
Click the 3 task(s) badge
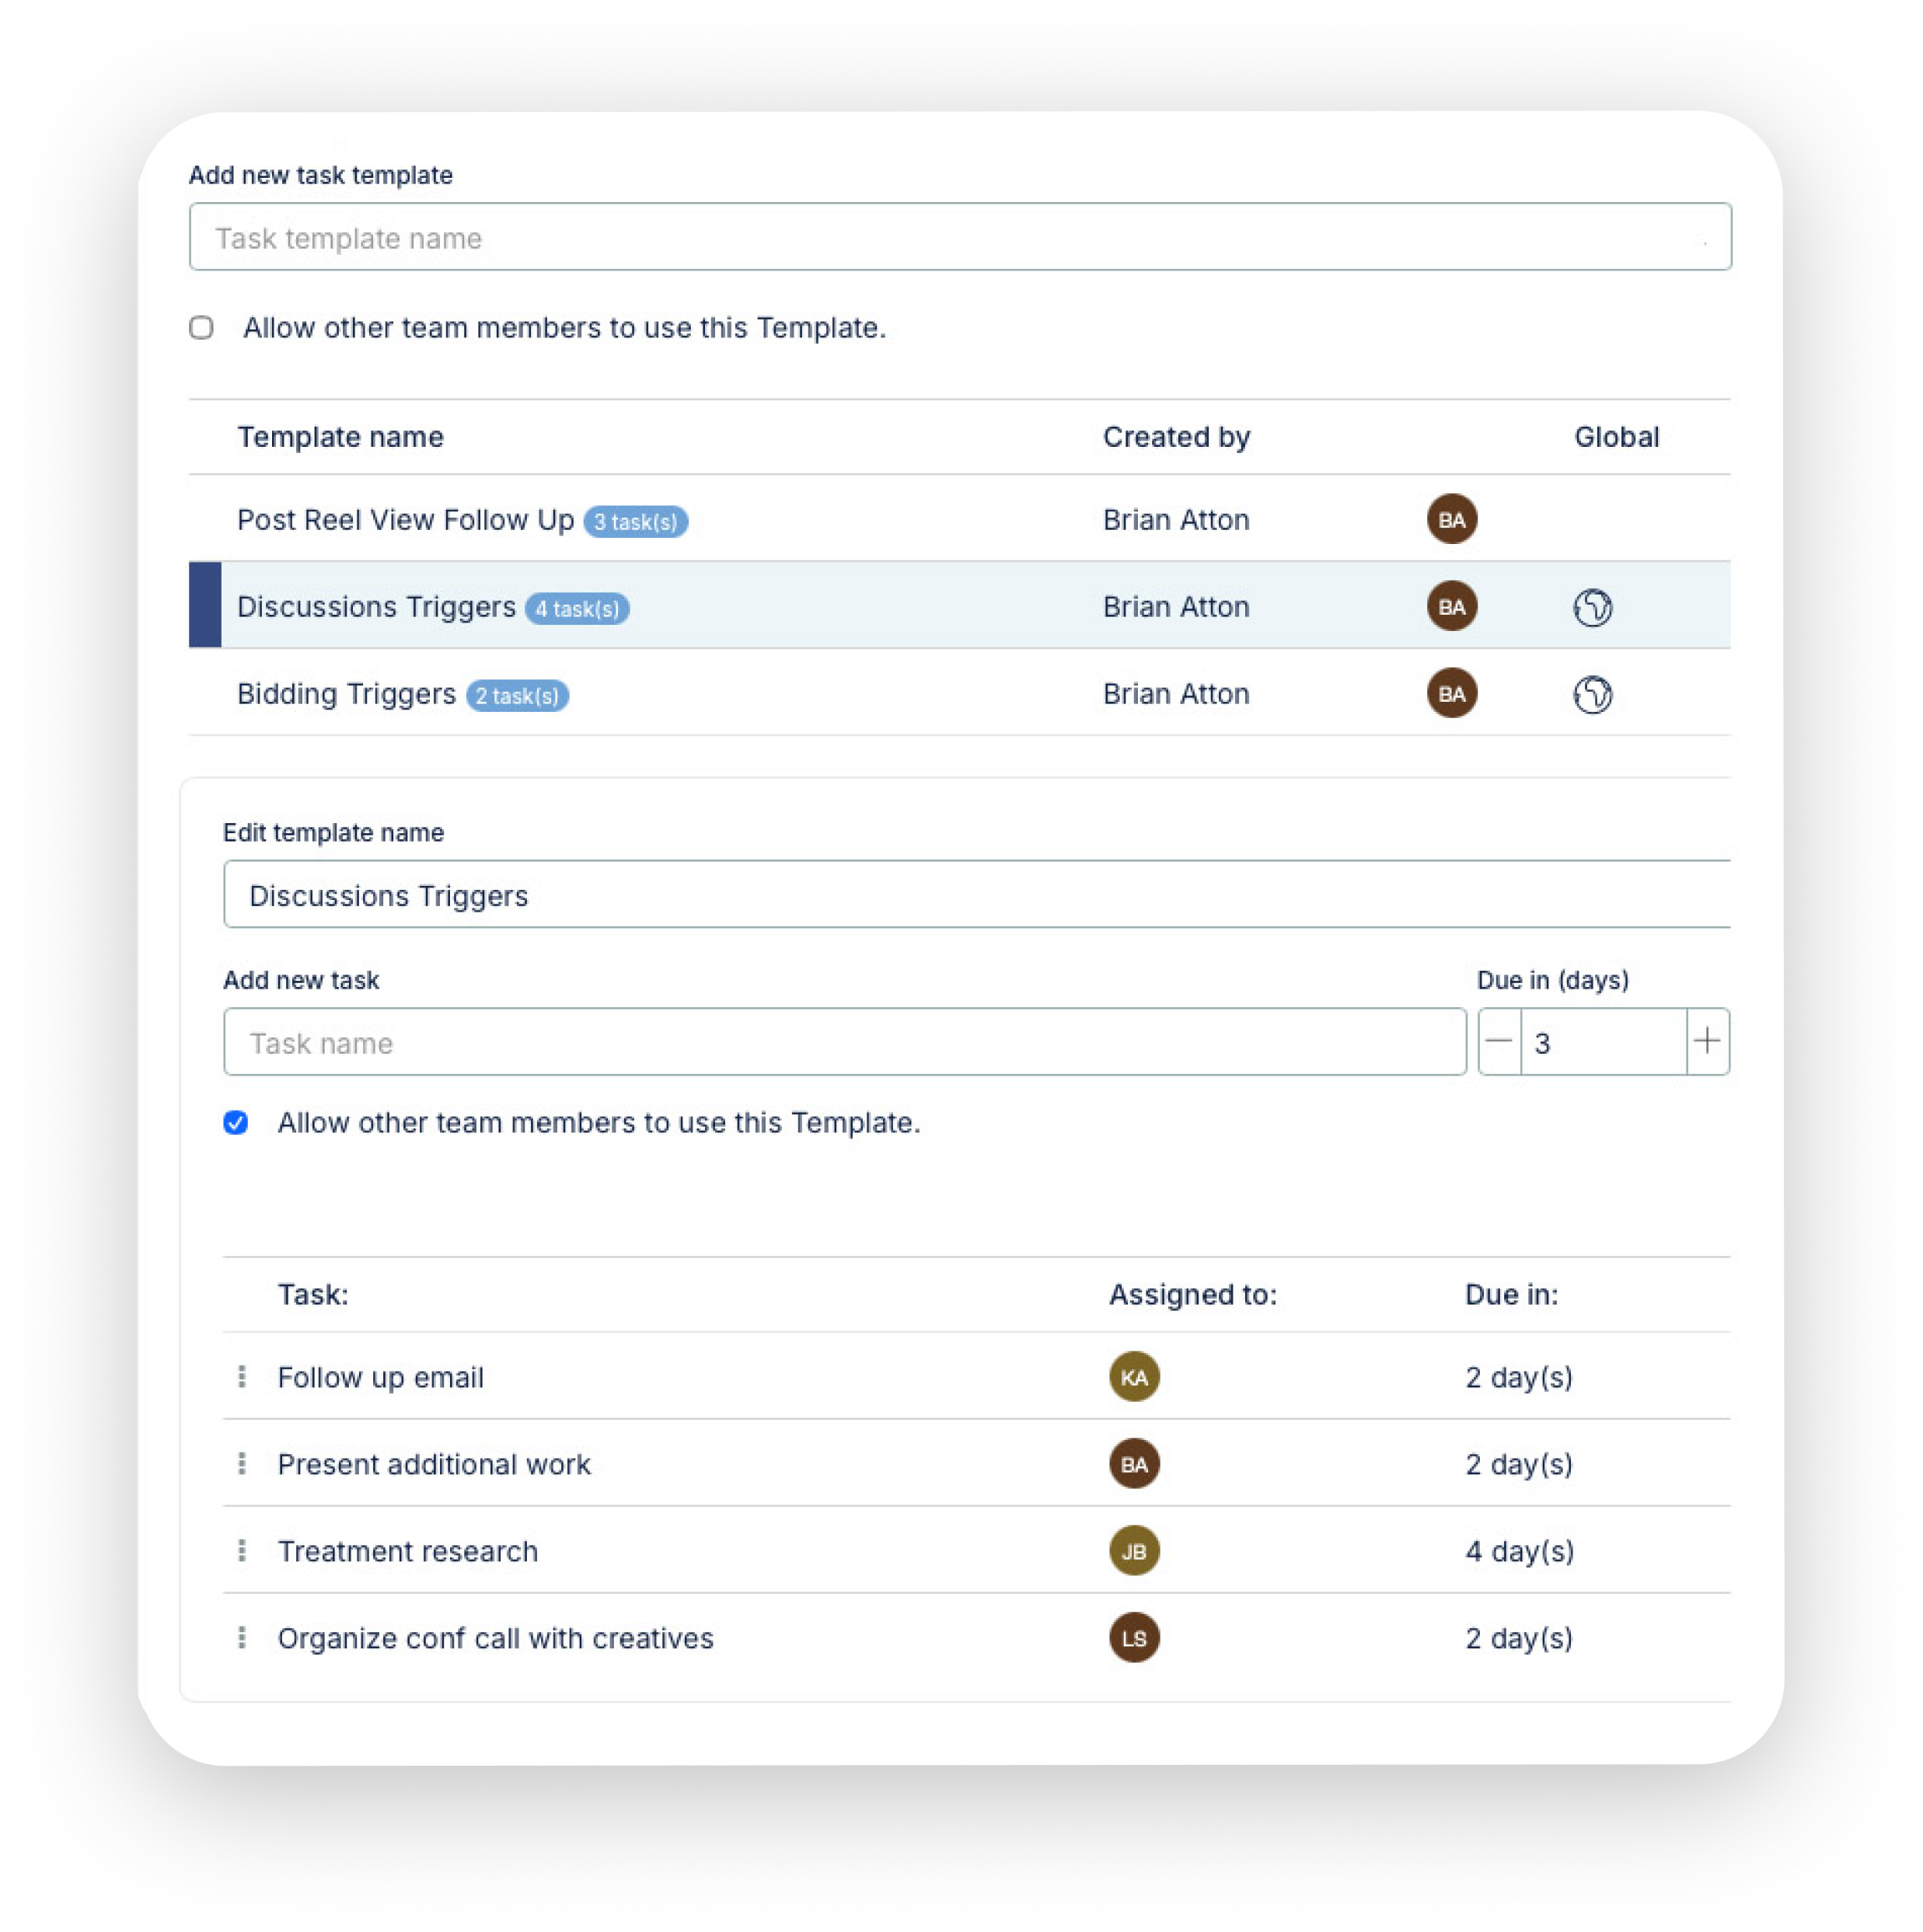click(636, 521)
